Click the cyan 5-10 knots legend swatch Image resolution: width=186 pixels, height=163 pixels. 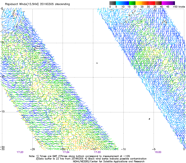[119, 3]
